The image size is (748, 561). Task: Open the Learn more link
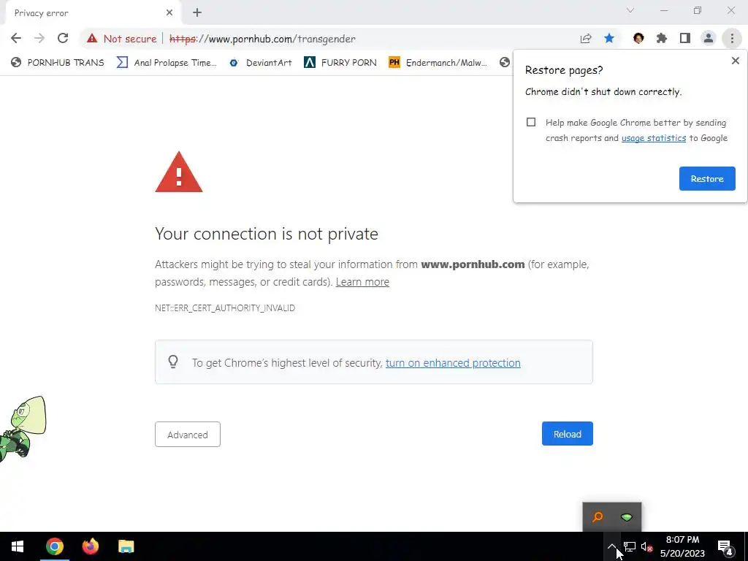click(x=362, y=282)
